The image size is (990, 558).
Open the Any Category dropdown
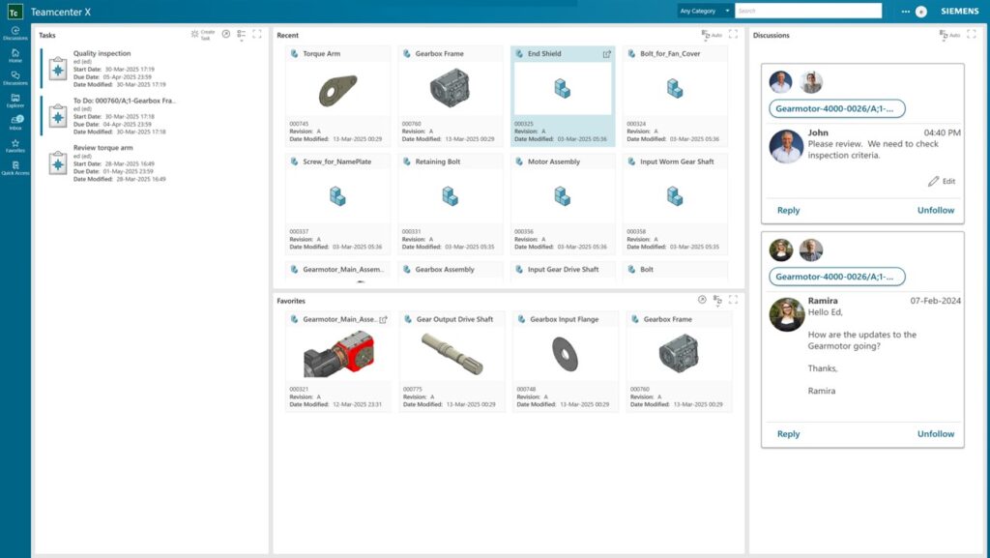(x=703, y=10)
